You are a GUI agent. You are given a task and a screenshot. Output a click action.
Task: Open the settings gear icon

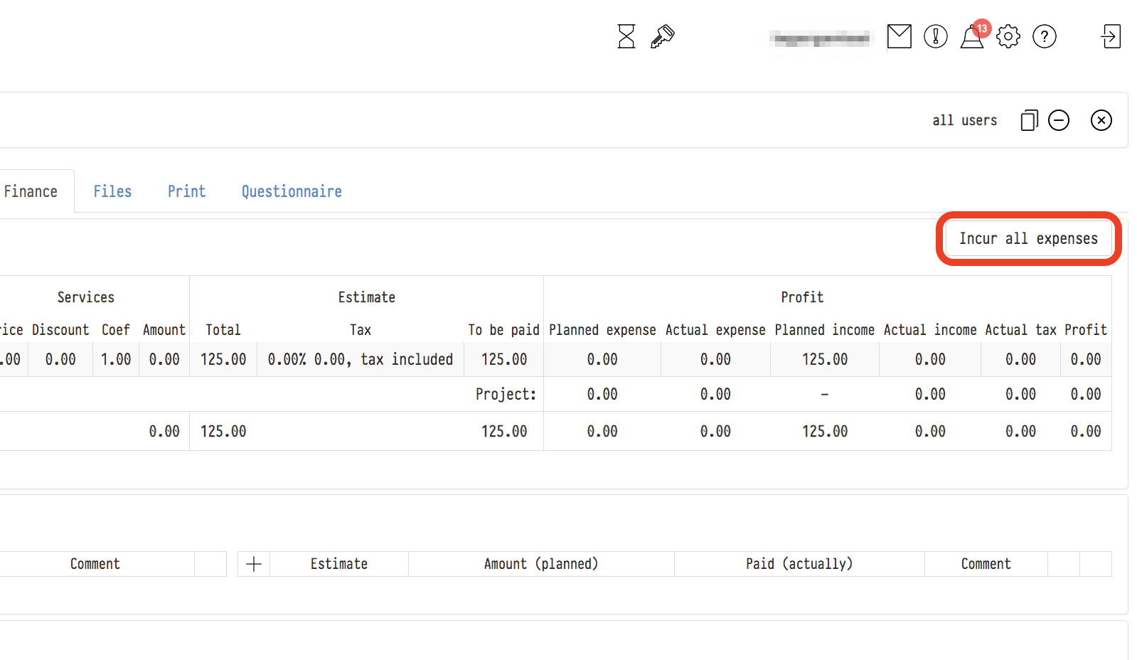coord(1008,36)
